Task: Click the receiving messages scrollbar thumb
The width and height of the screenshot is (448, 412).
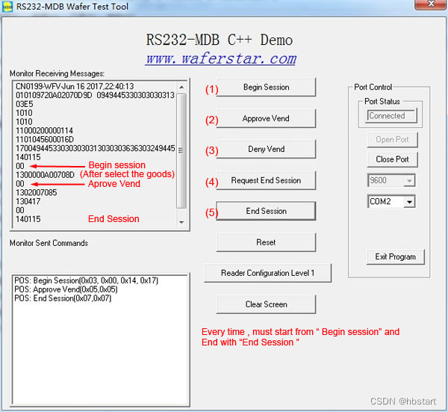Action: coord(181,150)
